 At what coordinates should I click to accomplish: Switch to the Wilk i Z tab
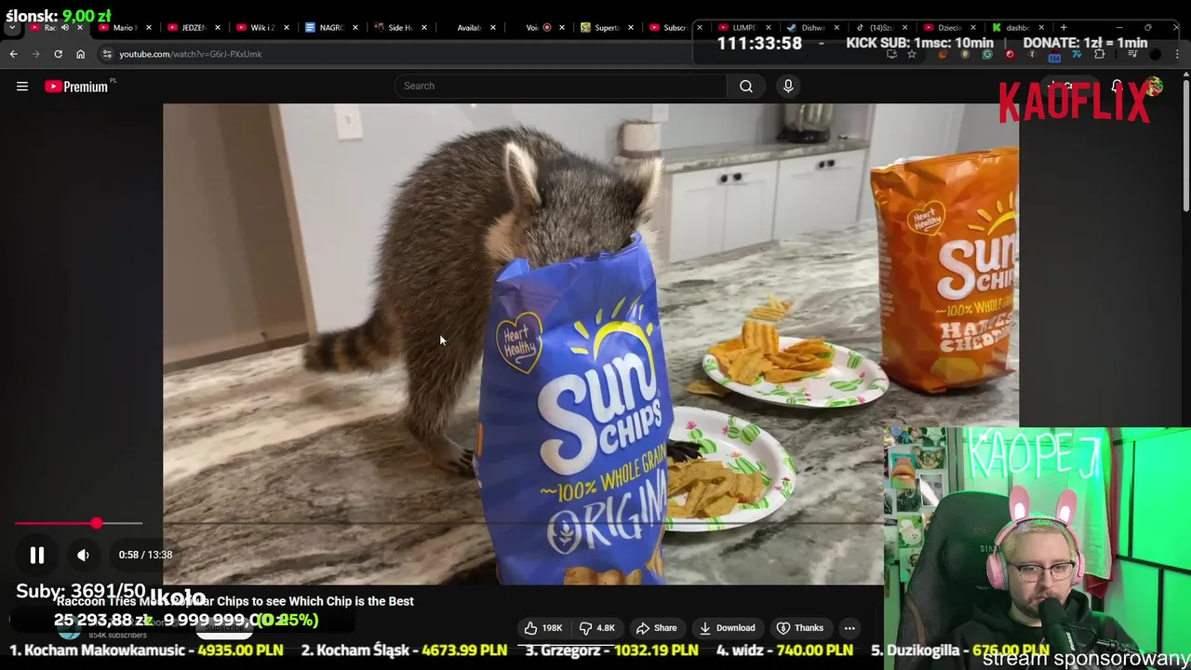point(261,27)
